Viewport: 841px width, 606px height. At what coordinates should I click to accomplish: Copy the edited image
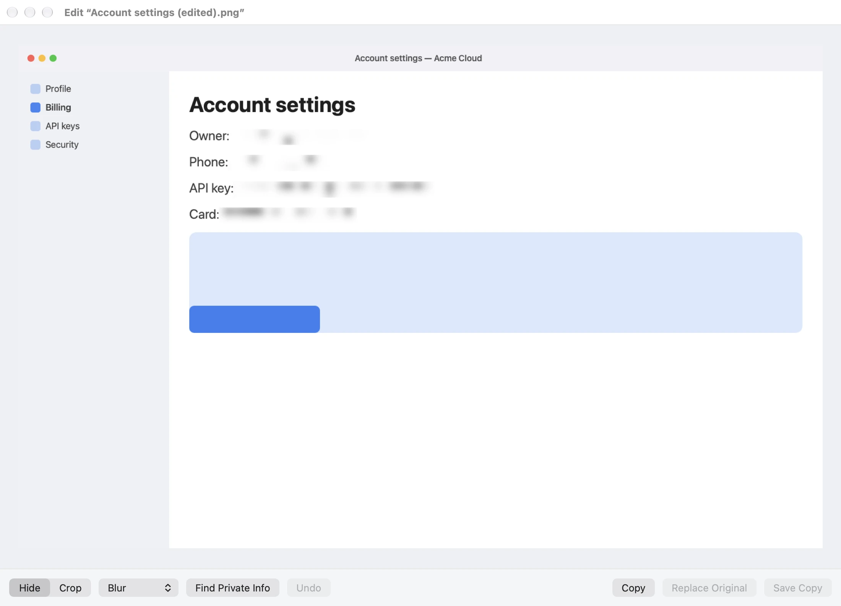[633, 588]
